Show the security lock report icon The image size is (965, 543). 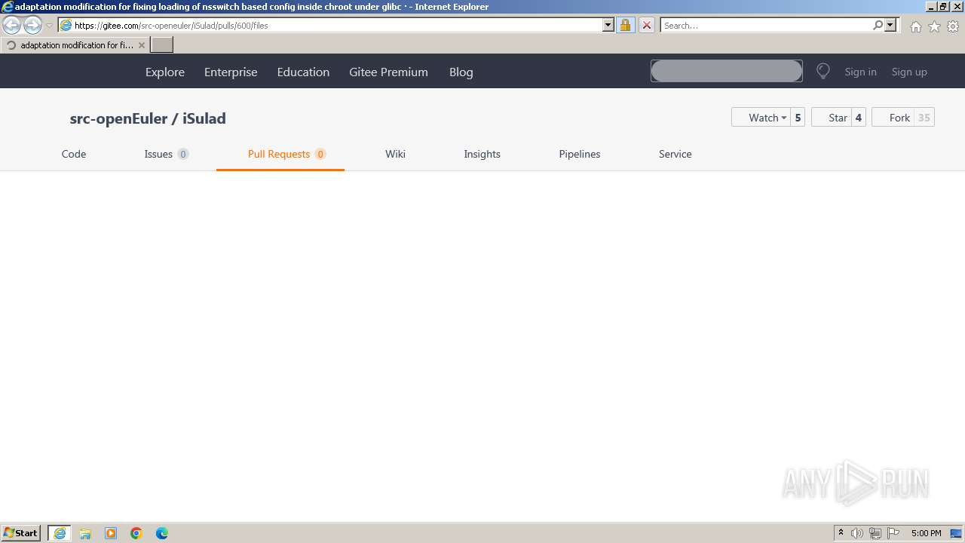tap(625, 25)
